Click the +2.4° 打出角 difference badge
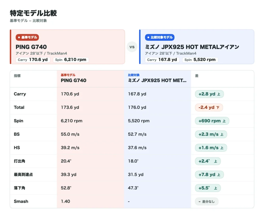Image resolution: width=264 pixels, height=218 pixels. (208, 161)
